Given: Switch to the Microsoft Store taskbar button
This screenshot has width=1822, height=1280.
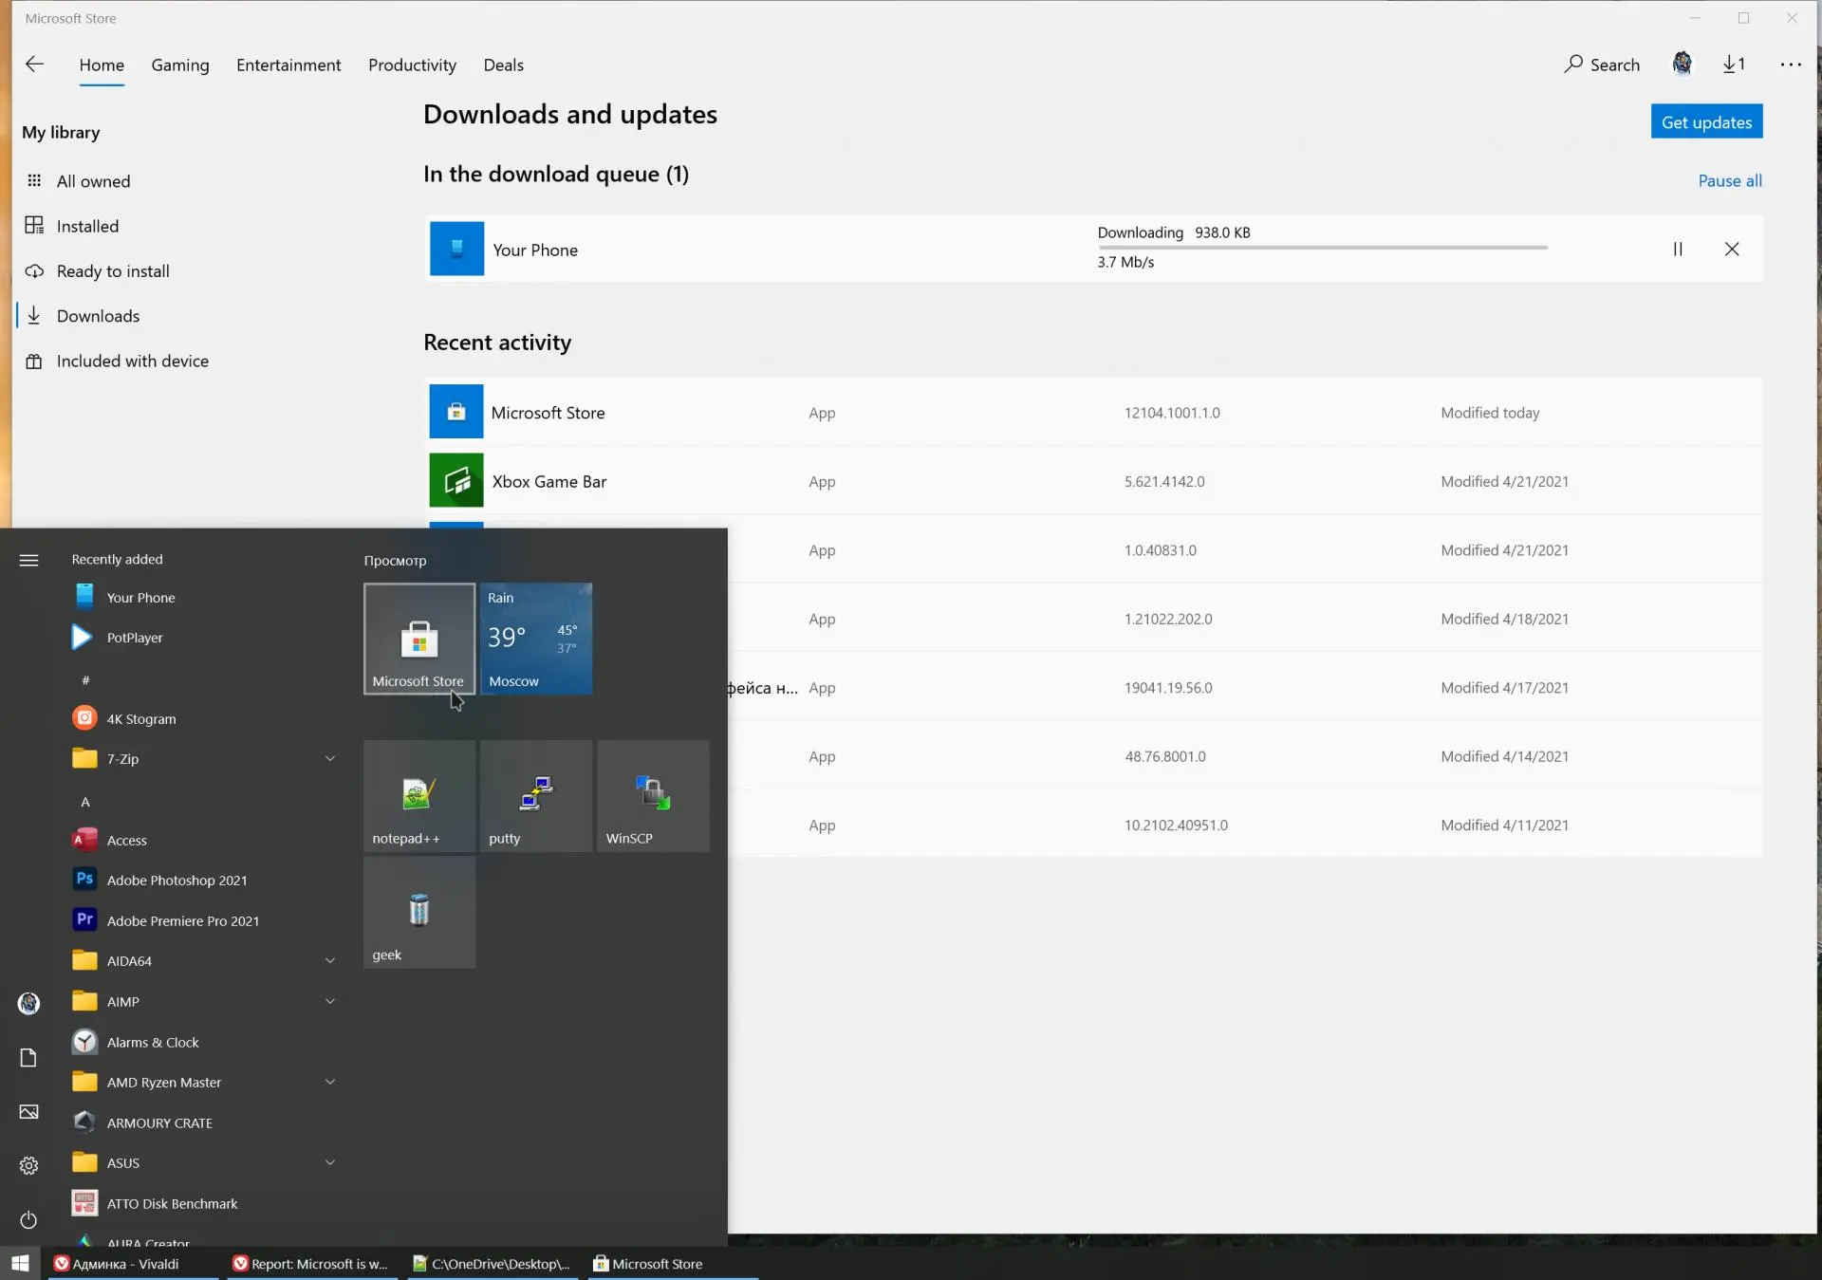Looking at the screenshot, I should coord(673,1264).
